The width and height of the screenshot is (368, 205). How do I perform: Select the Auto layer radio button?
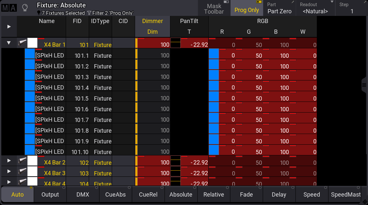[17, 194]
